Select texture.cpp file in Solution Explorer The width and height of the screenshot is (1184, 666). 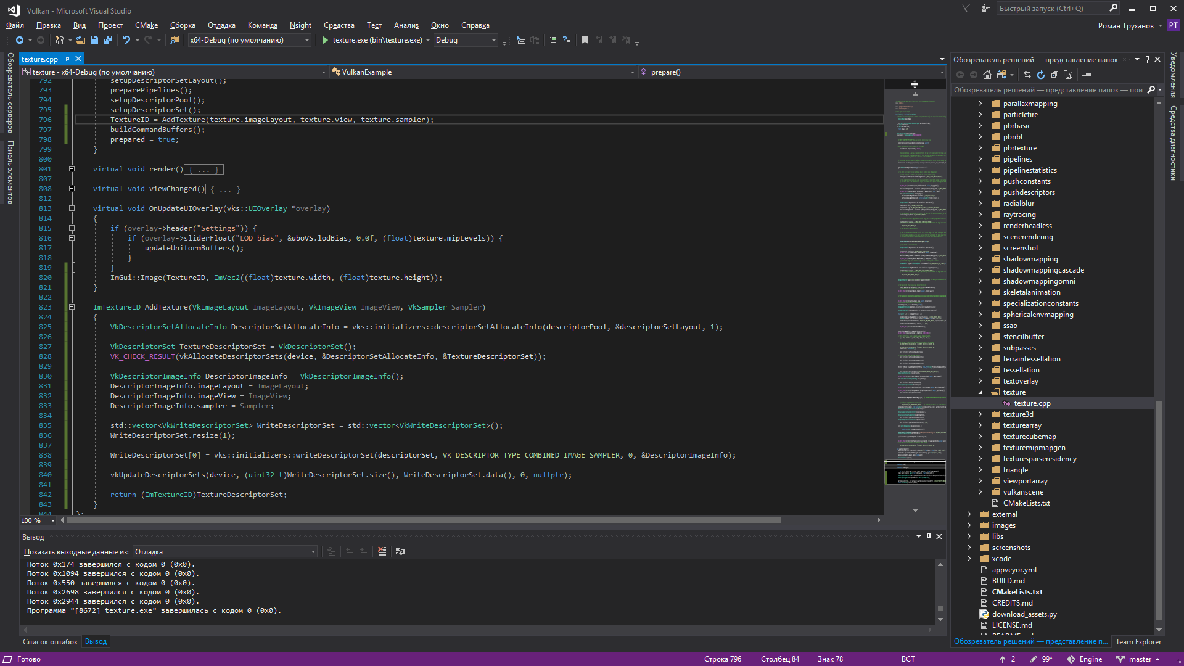[x=1032, y=403]
